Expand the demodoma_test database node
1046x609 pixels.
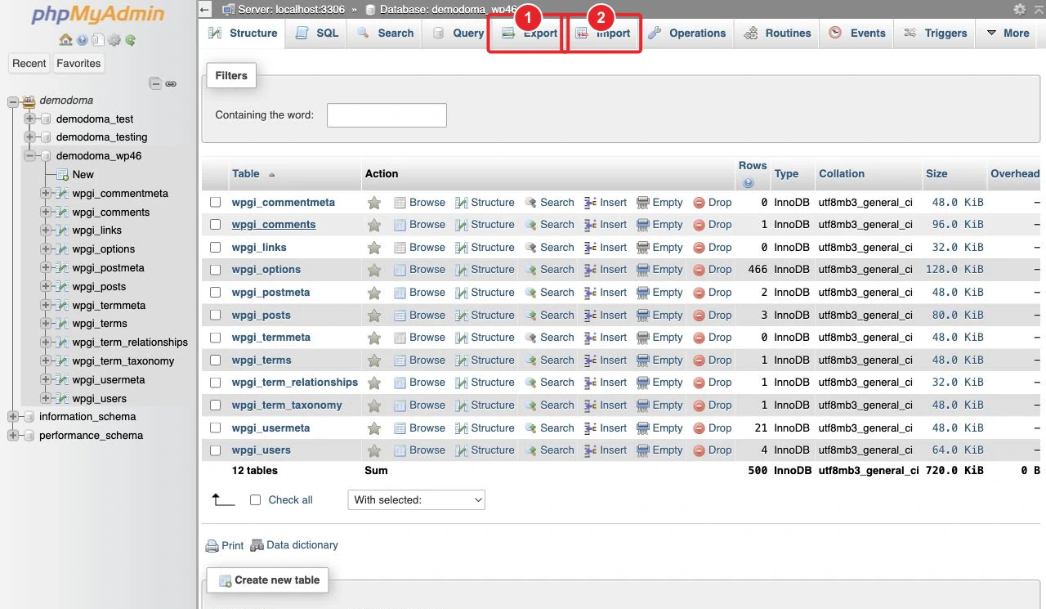[x=30, y=119]
